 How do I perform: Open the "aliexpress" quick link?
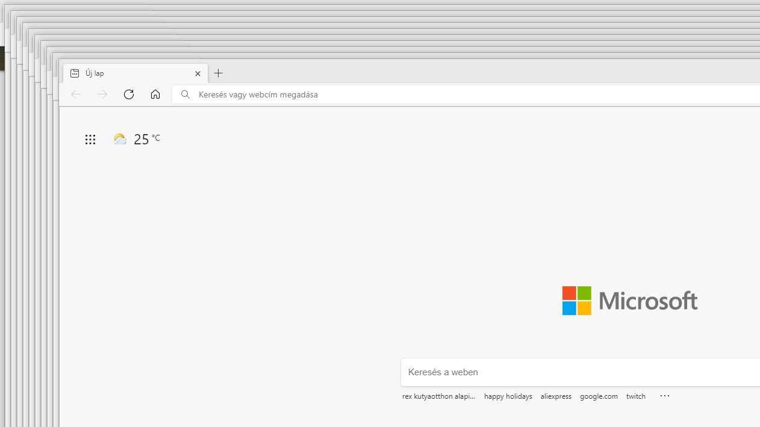click(556, 396)
